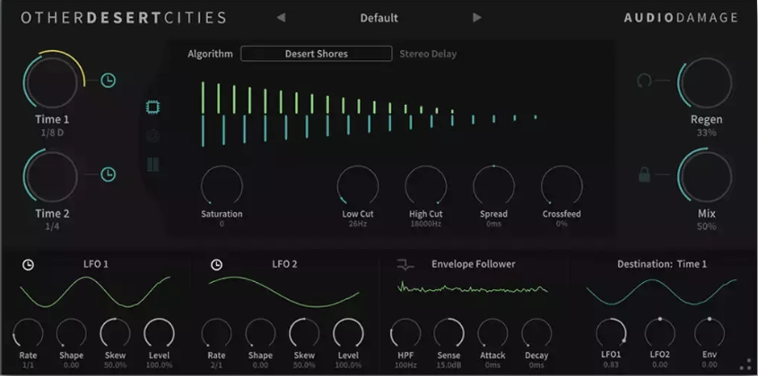Load previous preset with left arrow
This screenshot has width=758, height=376.
[x=281, y=18]
